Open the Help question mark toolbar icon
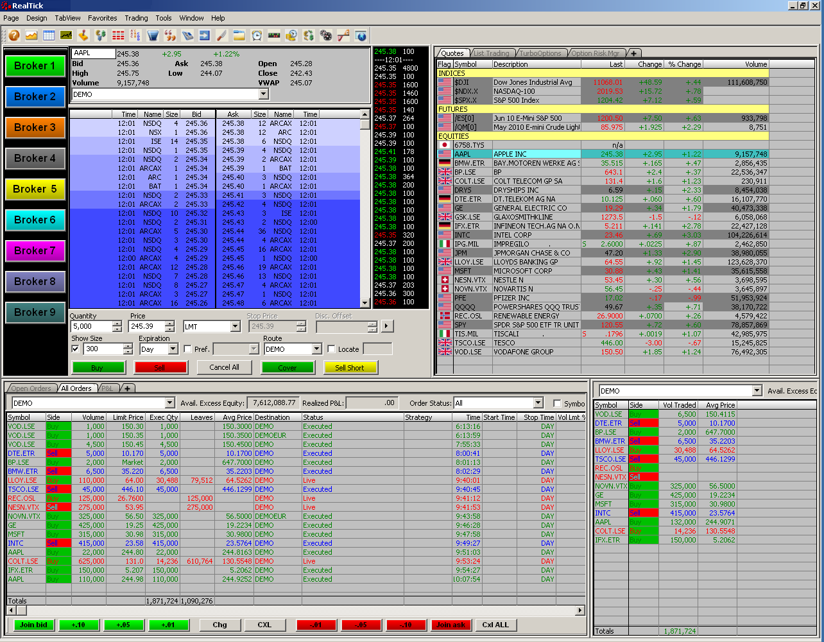Viewport: 824px width, 642px height. point(14,35)
